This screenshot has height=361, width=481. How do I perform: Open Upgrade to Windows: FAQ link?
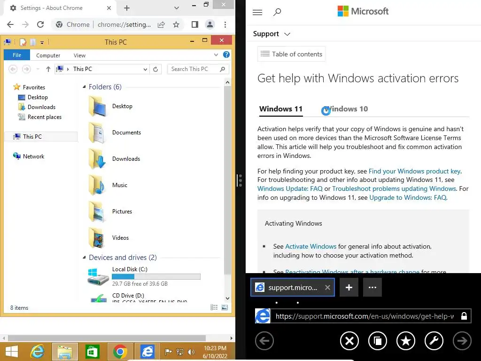pyautogui.click(x=408, y=198)
